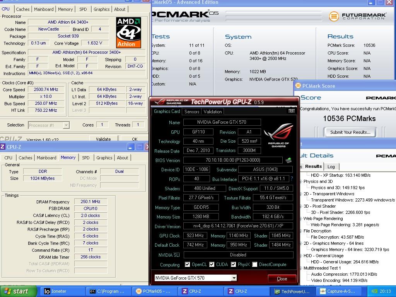Open the SPD tab in top CPU-Z window
This screenshot has width=396, height=297.
[83, 9]
